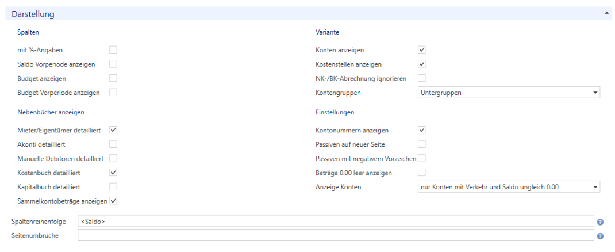Enable 'Passiven mit negativem Vorzeichen' checkbox
The image size is (615, 252).
click(422, 159)
